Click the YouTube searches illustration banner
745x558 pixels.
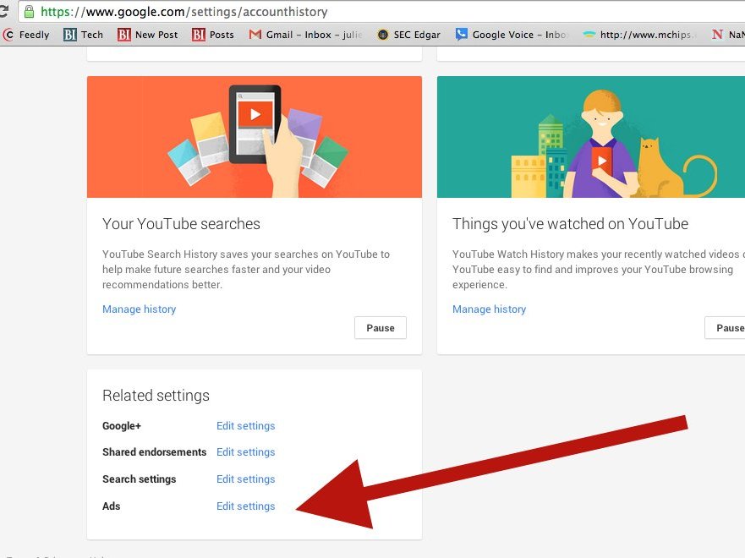pos(254,137)
